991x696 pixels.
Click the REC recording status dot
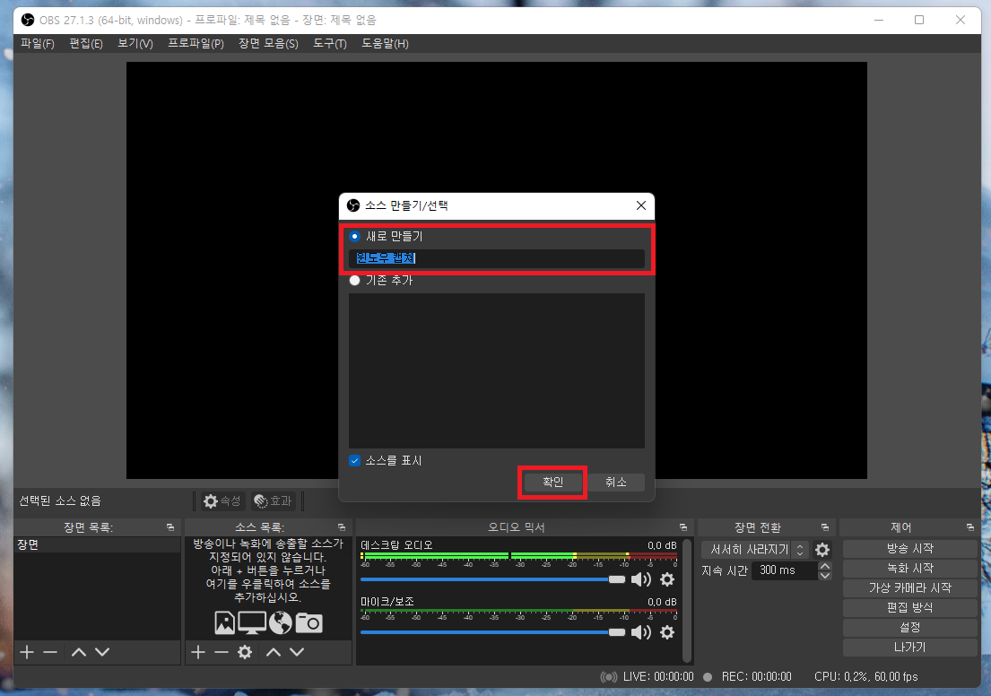[708, 677]
